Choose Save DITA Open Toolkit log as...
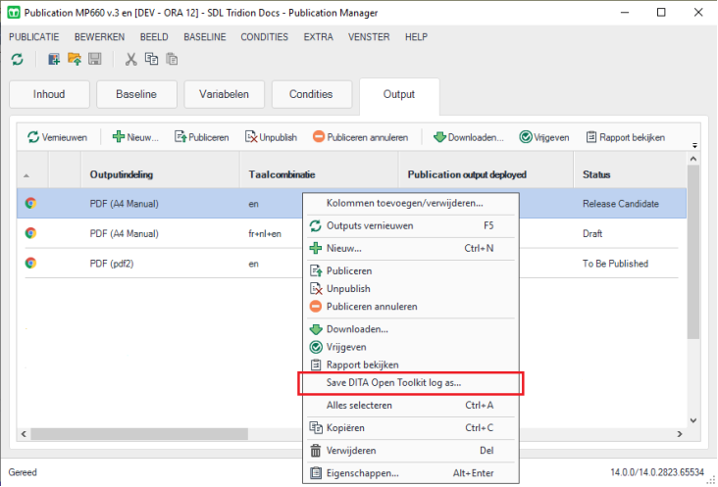Image resolution: width=718 pixels, height=487 pixels. [x=411, y=383]
